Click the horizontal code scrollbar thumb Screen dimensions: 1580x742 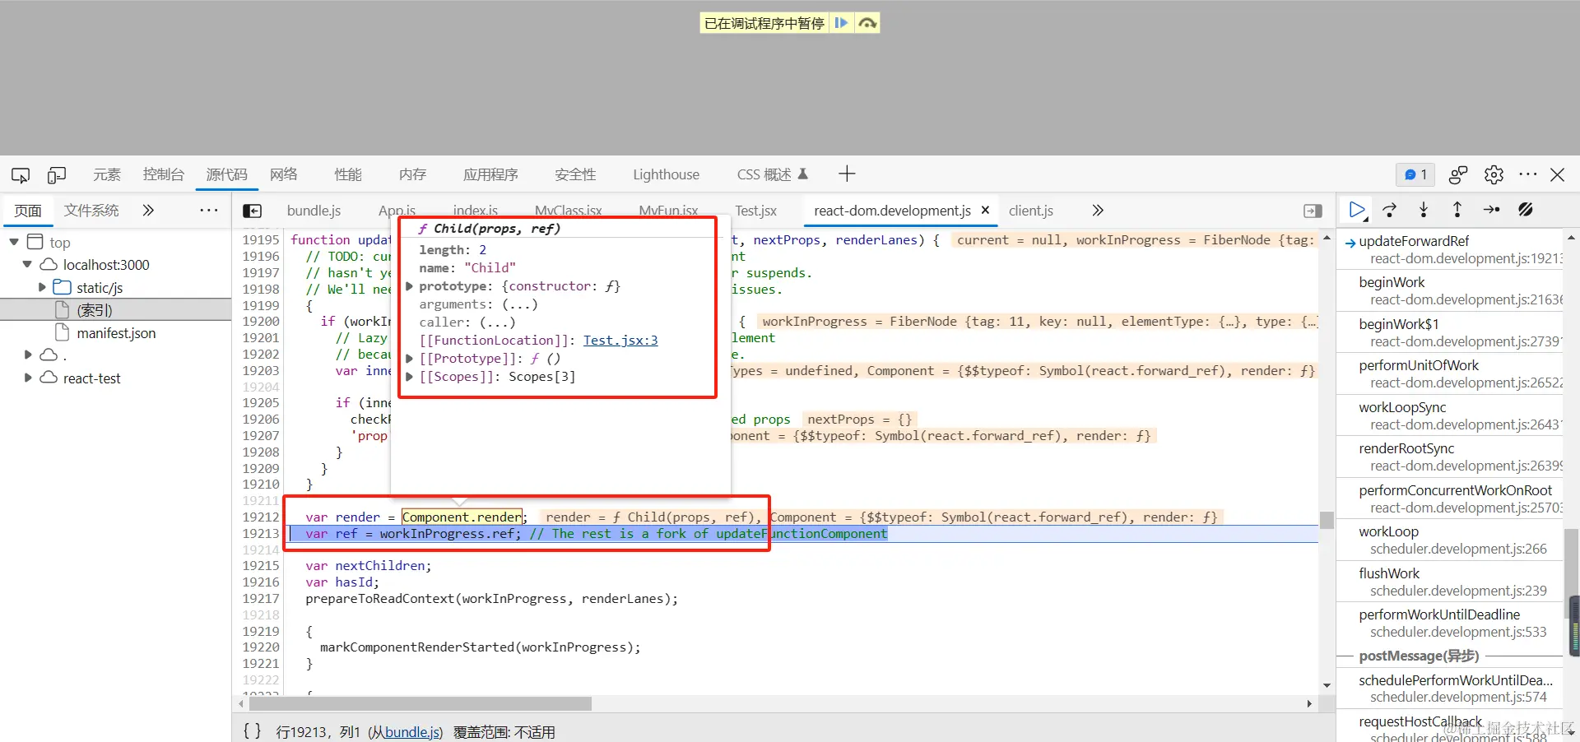tap(421, 704)
